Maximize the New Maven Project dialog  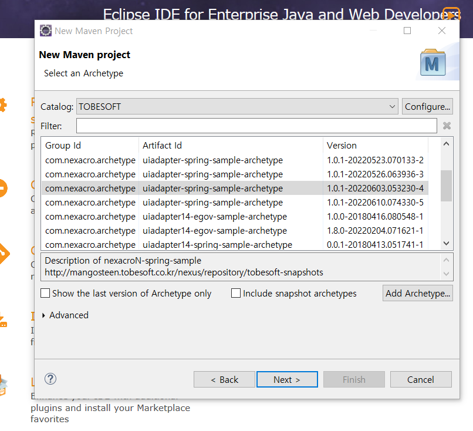[x=407, y=31]
